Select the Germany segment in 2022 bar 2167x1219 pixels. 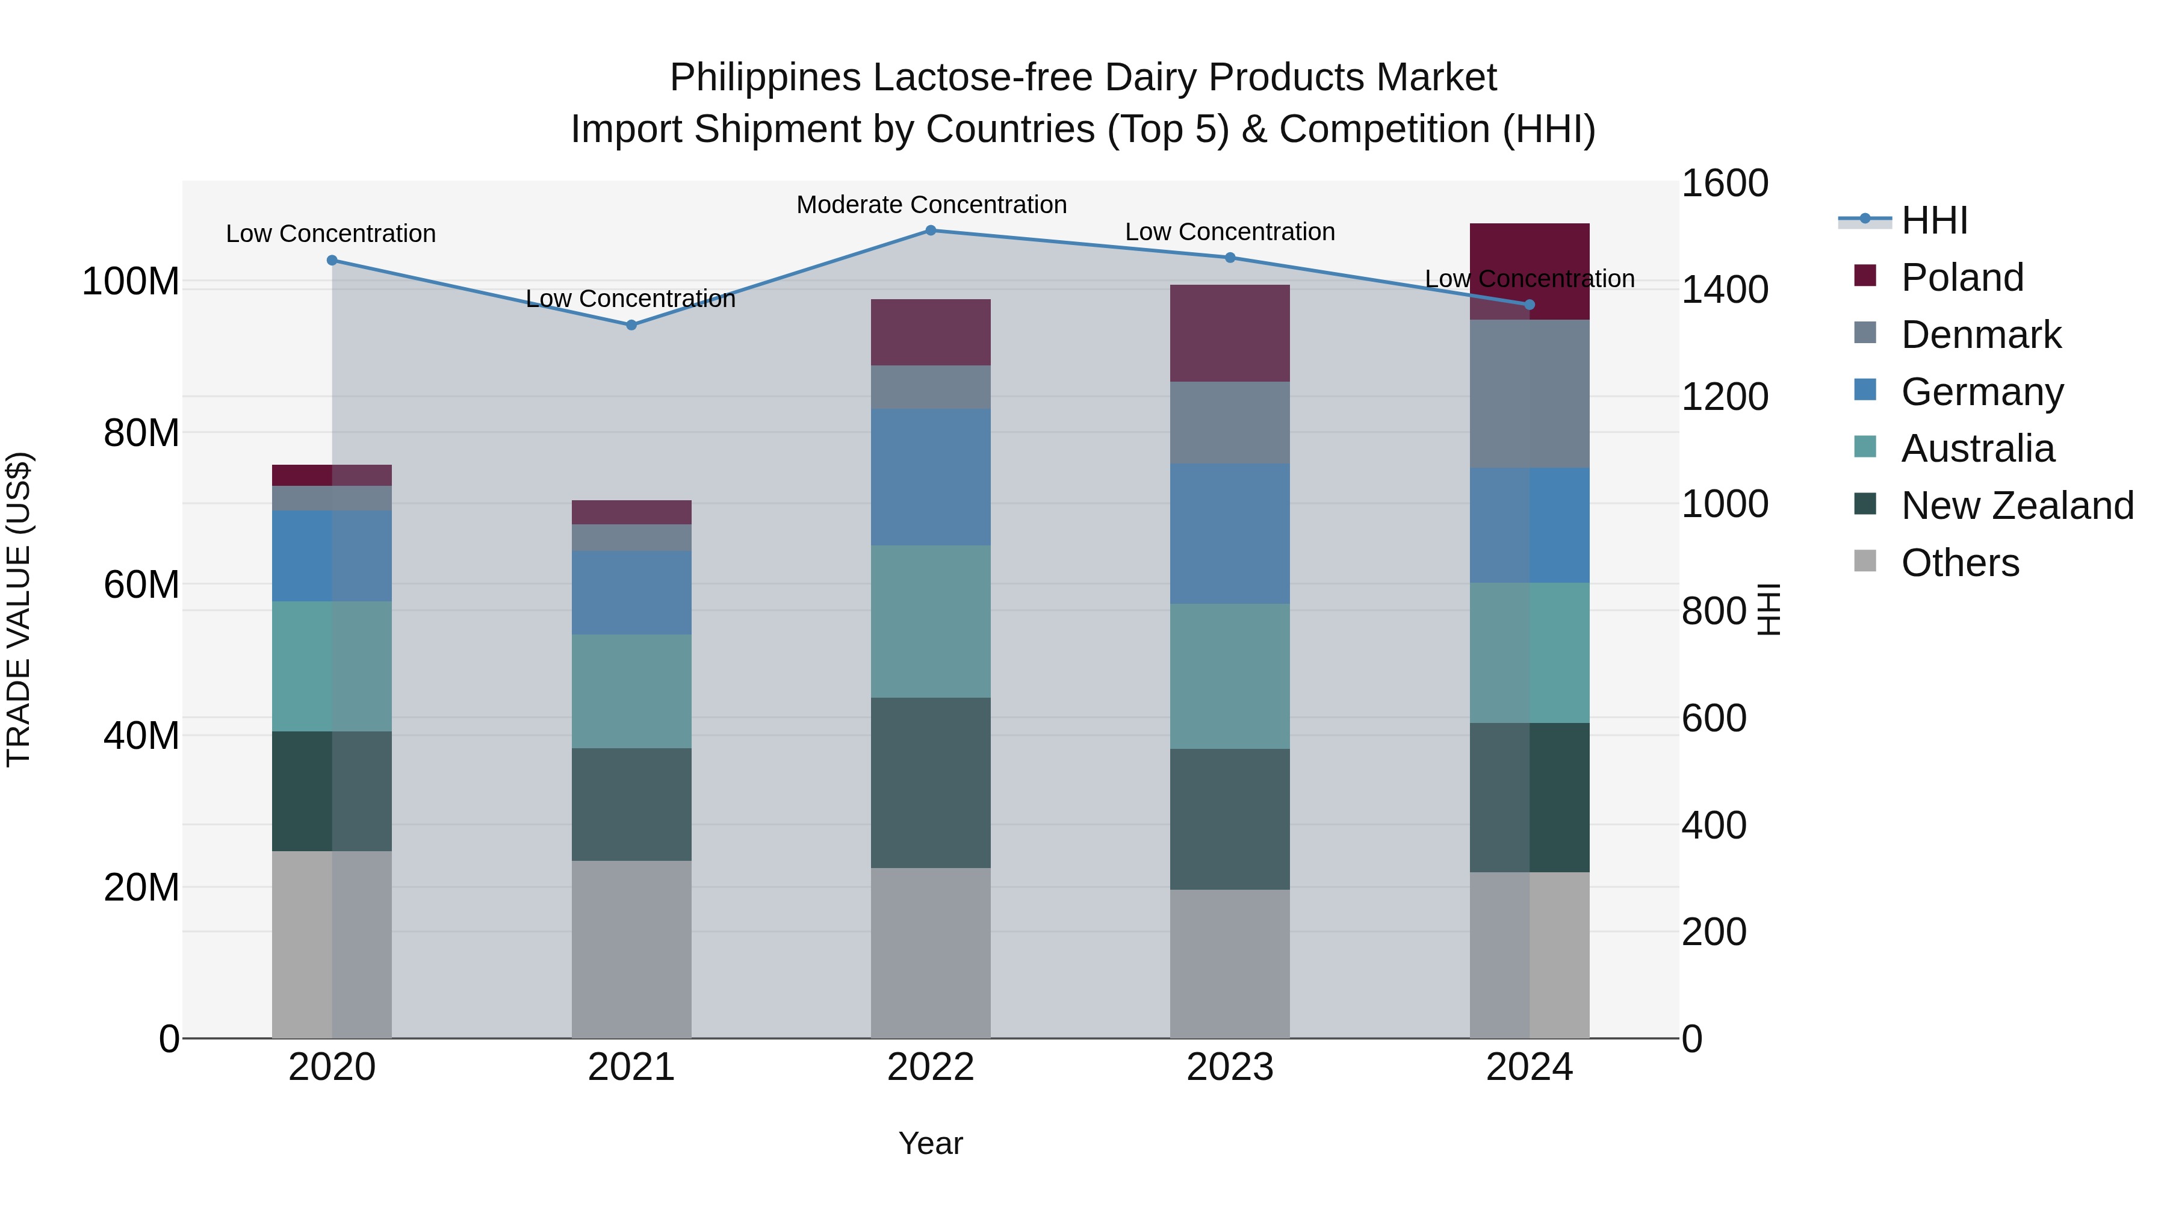click(931, 478)
